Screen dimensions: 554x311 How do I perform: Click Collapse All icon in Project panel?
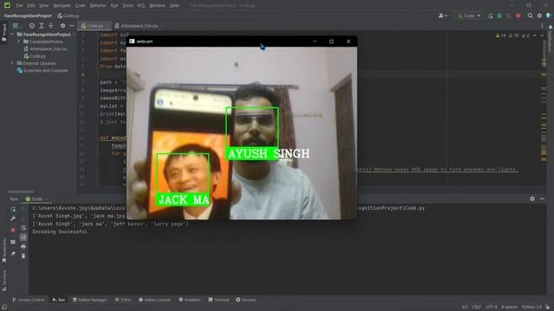point(50,26)
